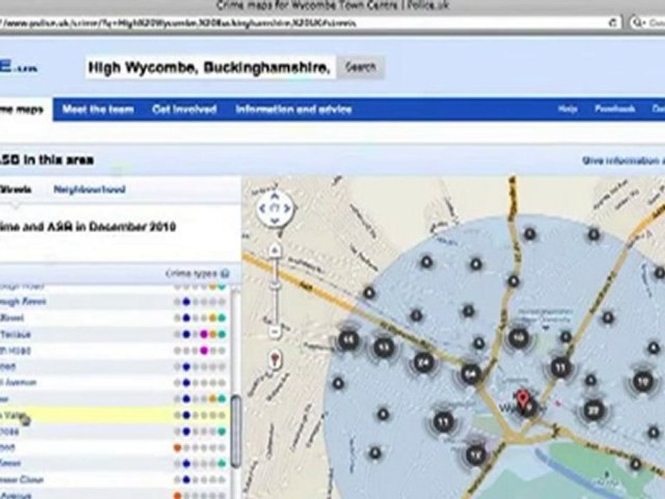
Task: Zoom in on the map with the plus button
Action: [275, 250]
